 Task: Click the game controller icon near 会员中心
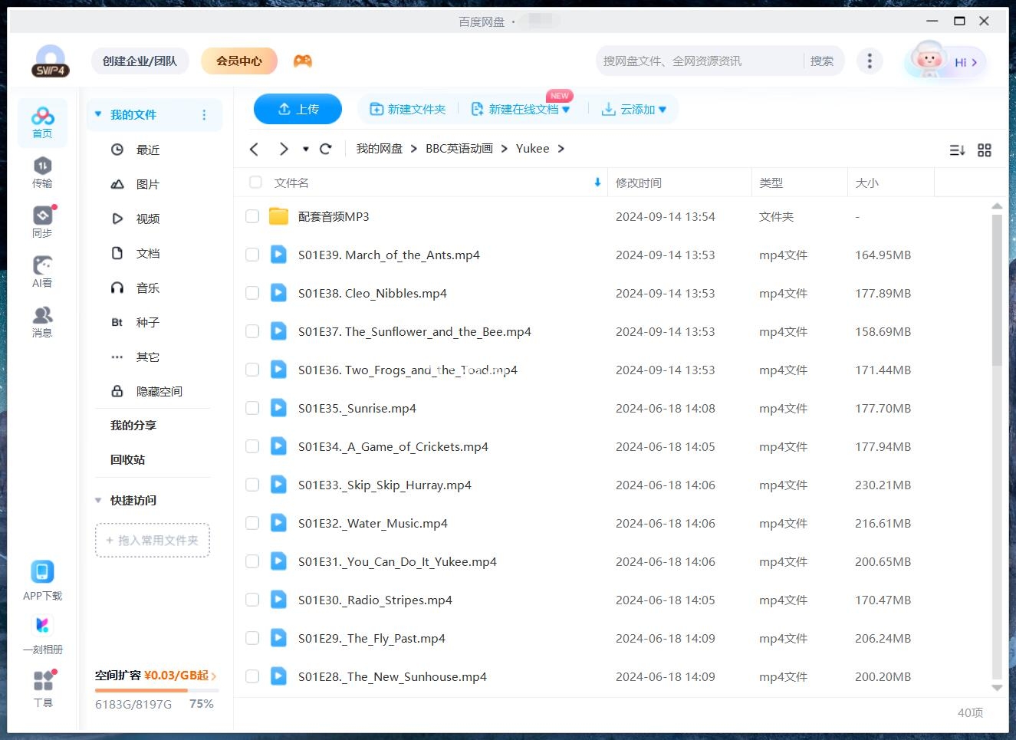303,61
